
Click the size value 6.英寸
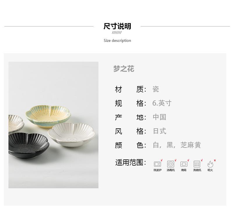point(162,103)
